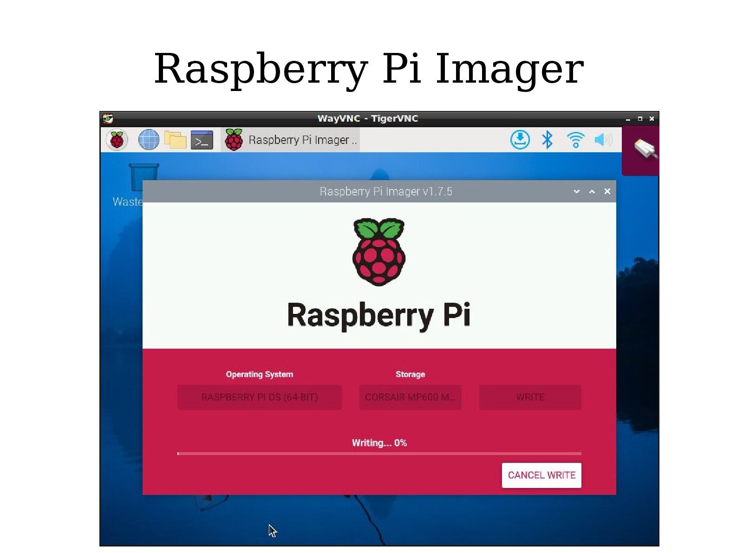Click the 'Writing... 0%' status text
This screenshot has height=553, width=737.
pyautogui.click(x=379, y=442)
